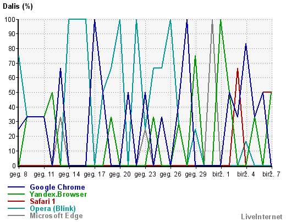Click the 100 value on y-axis
The image size is (286, 222).
(10, 19)
